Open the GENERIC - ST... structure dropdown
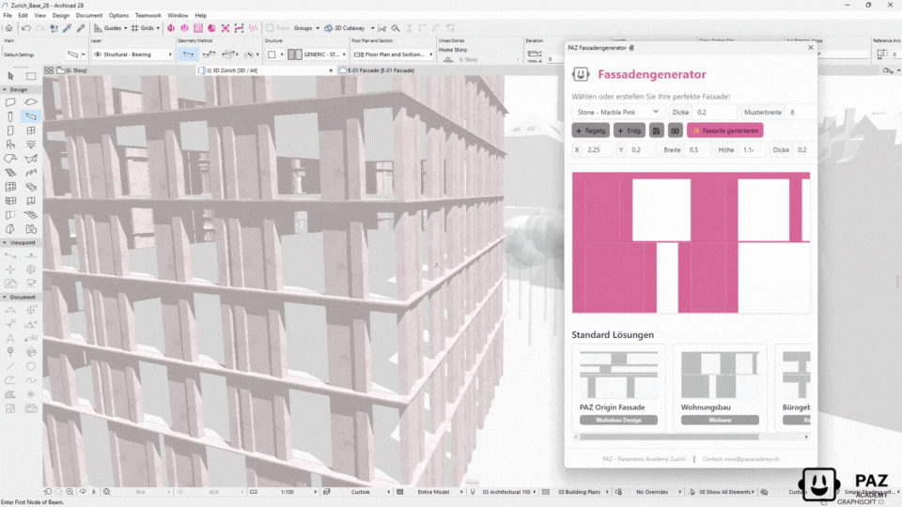This screenshot has height=507, width=902. [x=318, y=54]
